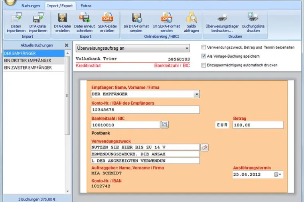Click bookings list scrollbar up arrow

[x=68, y=53]
